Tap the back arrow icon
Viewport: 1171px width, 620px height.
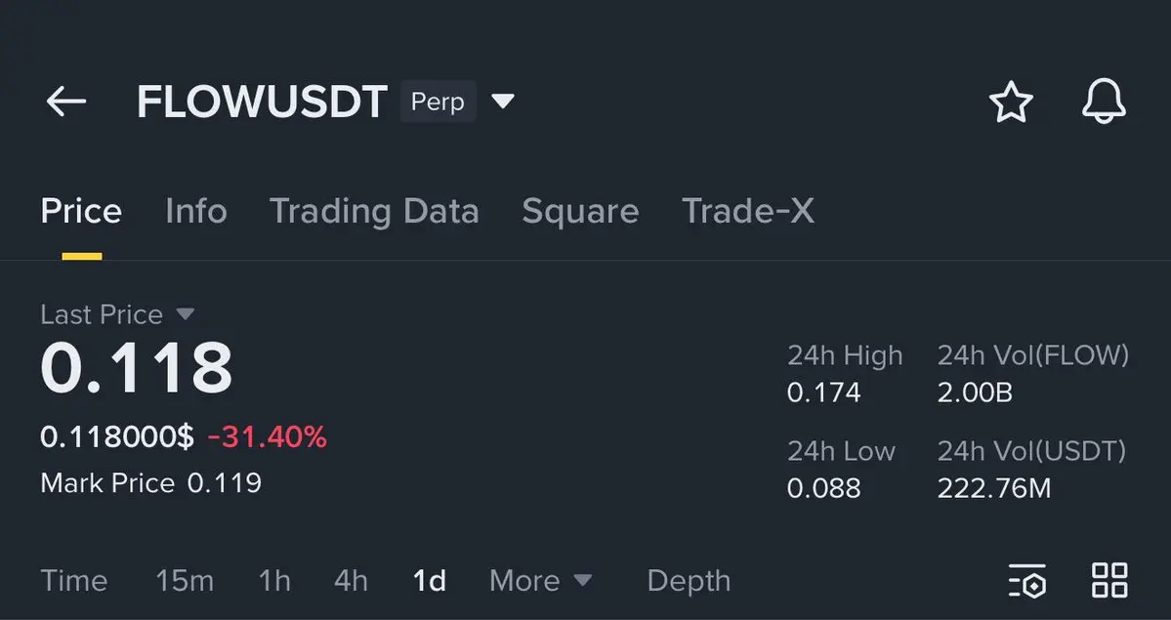tap(65, 102)
